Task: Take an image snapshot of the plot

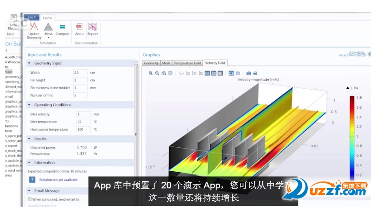Action: click(x=249, y=73)
